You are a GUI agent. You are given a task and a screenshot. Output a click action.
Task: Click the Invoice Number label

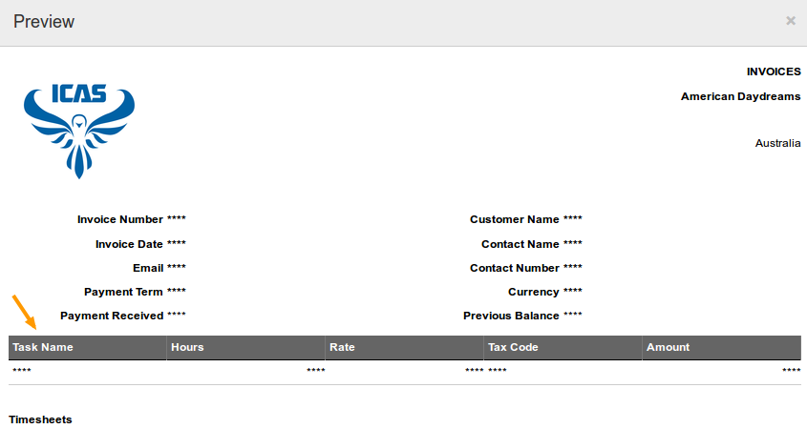pyautogui.click(x=120, y=219)
